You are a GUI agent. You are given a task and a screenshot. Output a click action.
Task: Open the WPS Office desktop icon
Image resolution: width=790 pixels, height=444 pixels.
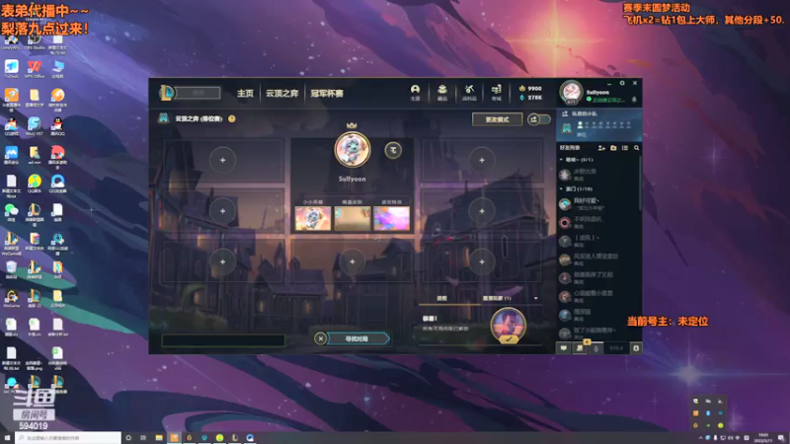coord(35,68)
